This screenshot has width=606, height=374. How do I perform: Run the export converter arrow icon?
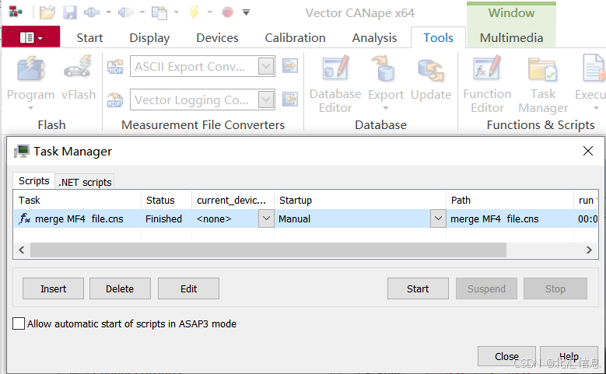(x=290, y=66)
